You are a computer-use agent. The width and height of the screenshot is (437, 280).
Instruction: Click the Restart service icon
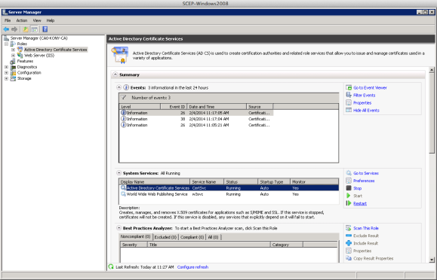click(349, 203)
